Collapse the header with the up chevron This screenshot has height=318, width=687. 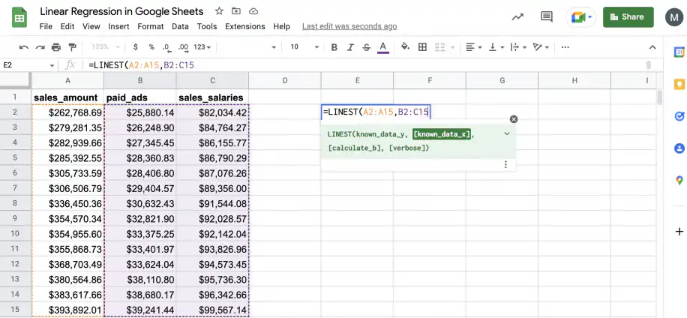pyautogui.click(x=652, y=47)
